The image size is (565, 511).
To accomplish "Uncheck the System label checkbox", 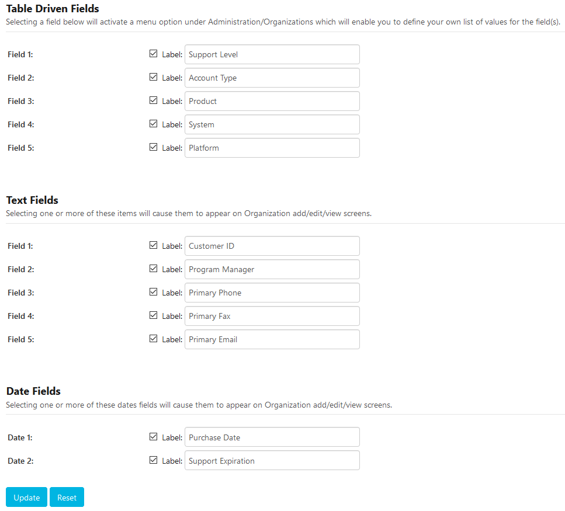I will point(154,124).
